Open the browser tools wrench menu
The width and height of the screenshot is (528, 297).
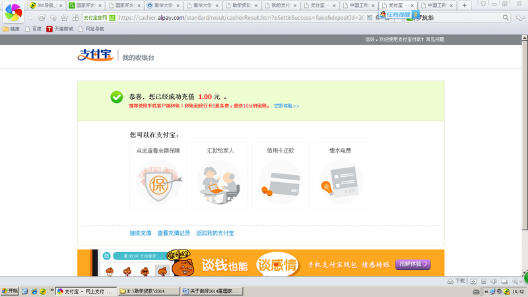(x=519, y=18)
